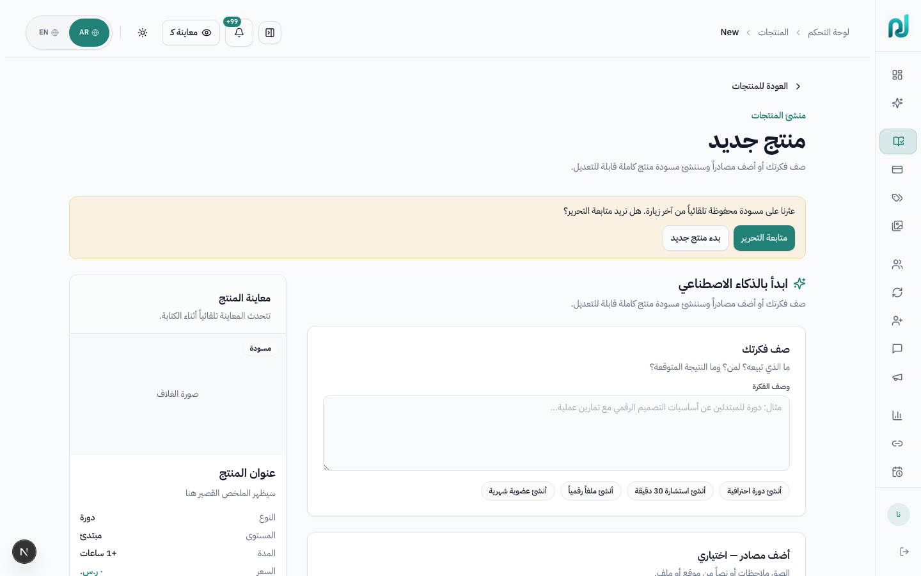Click متابعة التحرير button

point(764,238)
